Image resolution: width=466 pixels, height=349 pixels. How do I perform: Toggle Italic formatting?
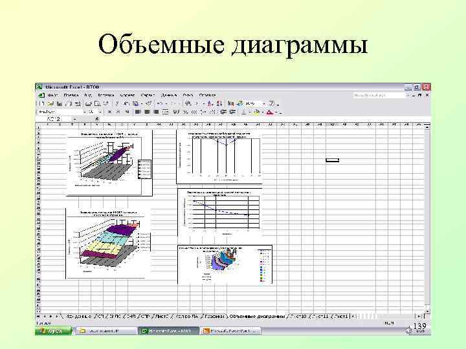pyautogui.click(x=118, y=112)
